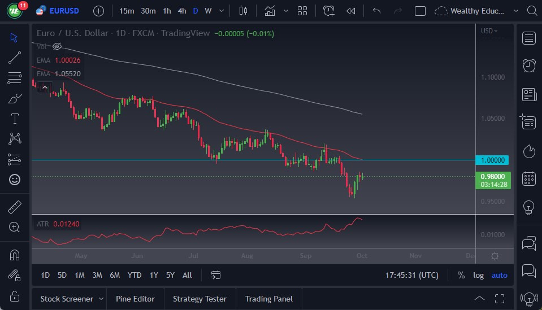Open the watchlist panel icon
This screenshot has width=542, height=310.
(x=529, y=38)
